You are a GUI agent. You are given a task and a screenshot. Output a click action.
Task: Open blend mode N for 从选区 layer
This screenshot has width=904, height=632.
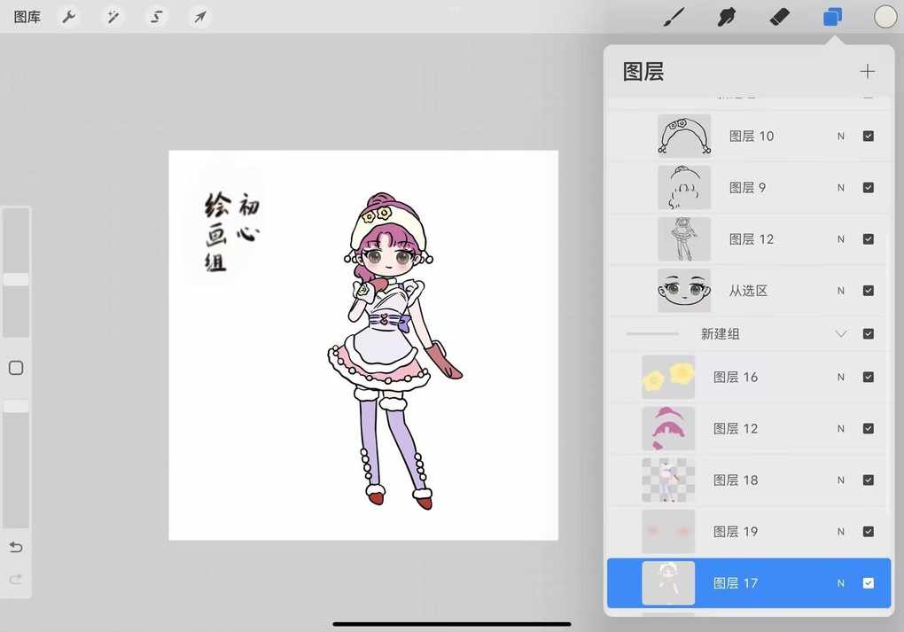840,291
